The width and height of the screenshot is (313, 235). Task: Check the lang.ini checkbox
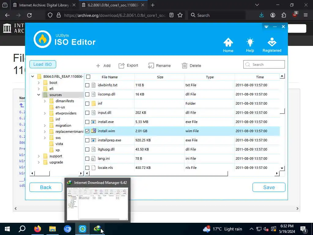[87, 159]
